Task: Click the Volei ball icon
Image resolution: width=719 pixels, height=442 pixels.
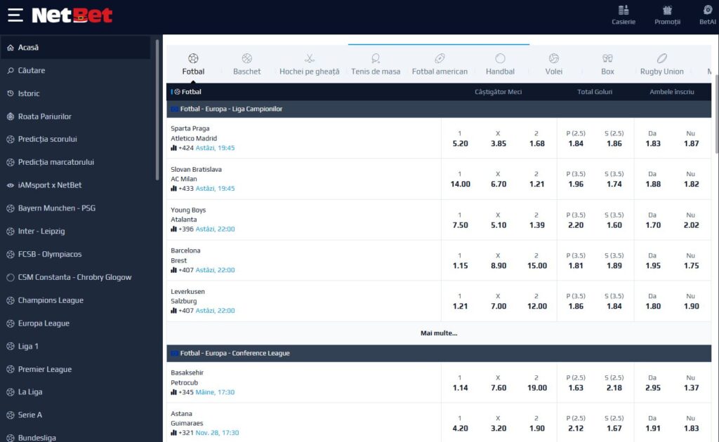Action: tap(554, 58)
